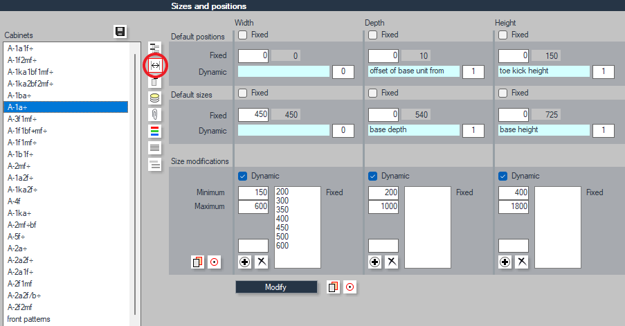
Task: Uncheck Dynamic width size modifications
Action: coord(242,176)
